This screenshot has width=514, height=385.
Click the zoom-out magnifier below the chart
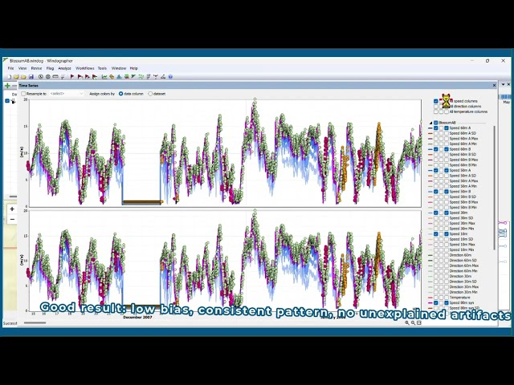(x=413, y=322)
